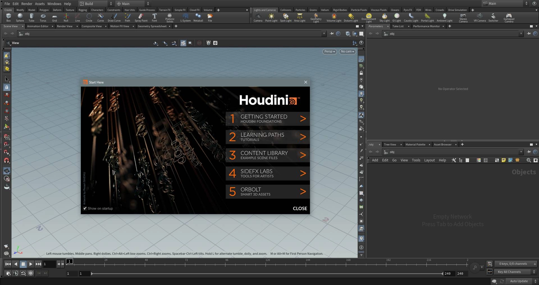Open the Build desktop dropdown
The image size is (539, 285).
(x=96, y=4)
